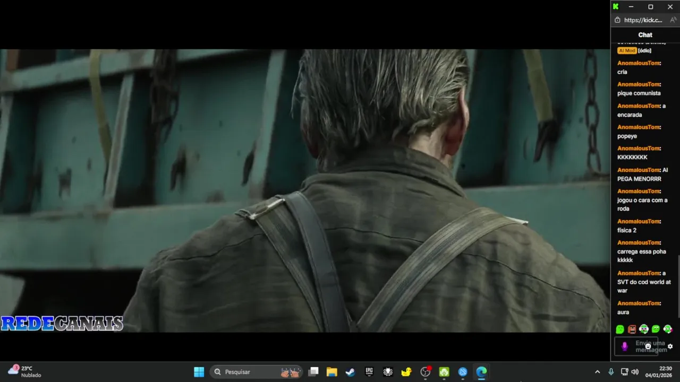The height and width of the screenshot is (382, 680).
Task: Click the 'fisica 2' chat message
Action: click(627, 230)
